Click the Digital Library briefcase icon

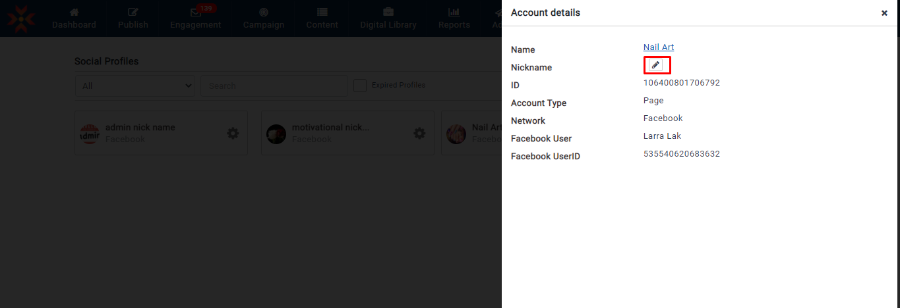point(388,13)
